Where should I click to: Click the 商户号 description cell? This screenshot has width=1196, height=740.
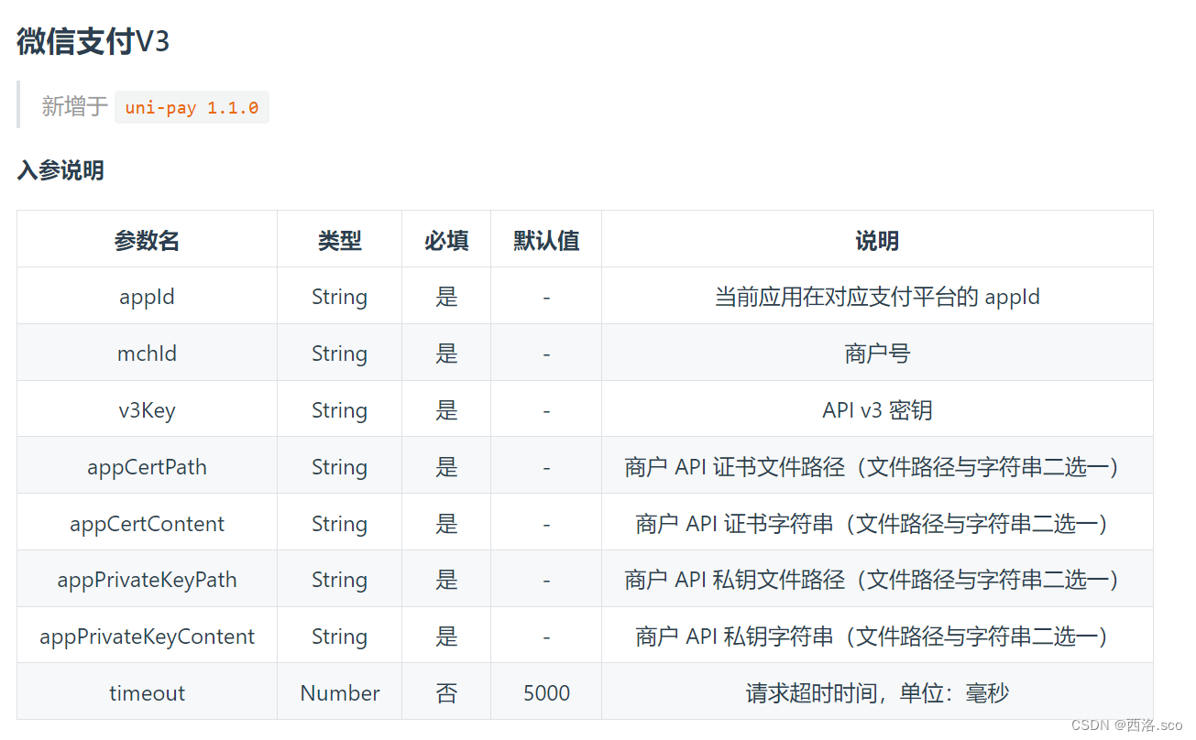(877, 354)
